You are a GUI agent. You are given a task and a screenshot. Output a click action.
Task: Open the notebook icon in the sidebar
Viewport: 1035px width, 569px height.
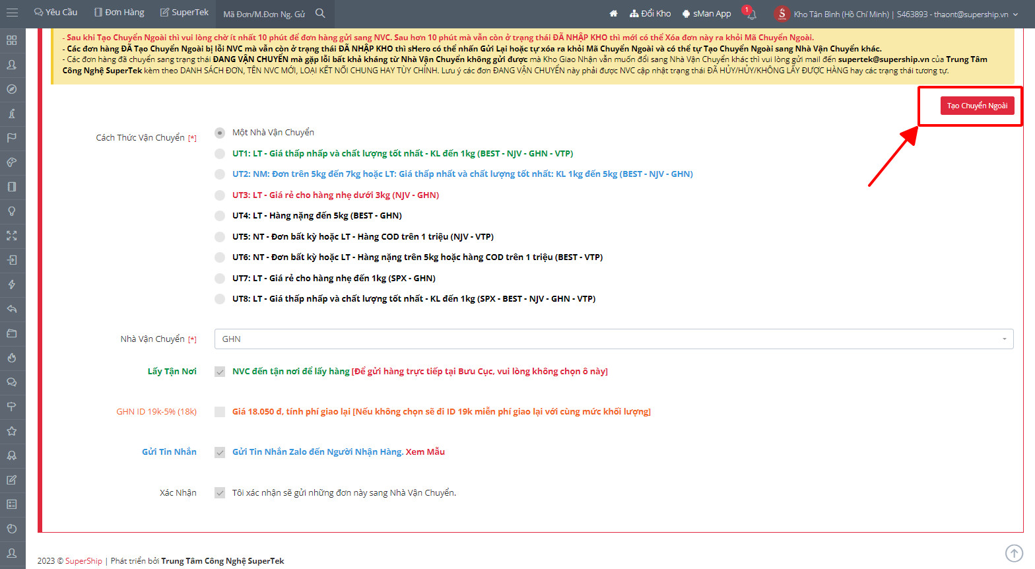(12, 187)
